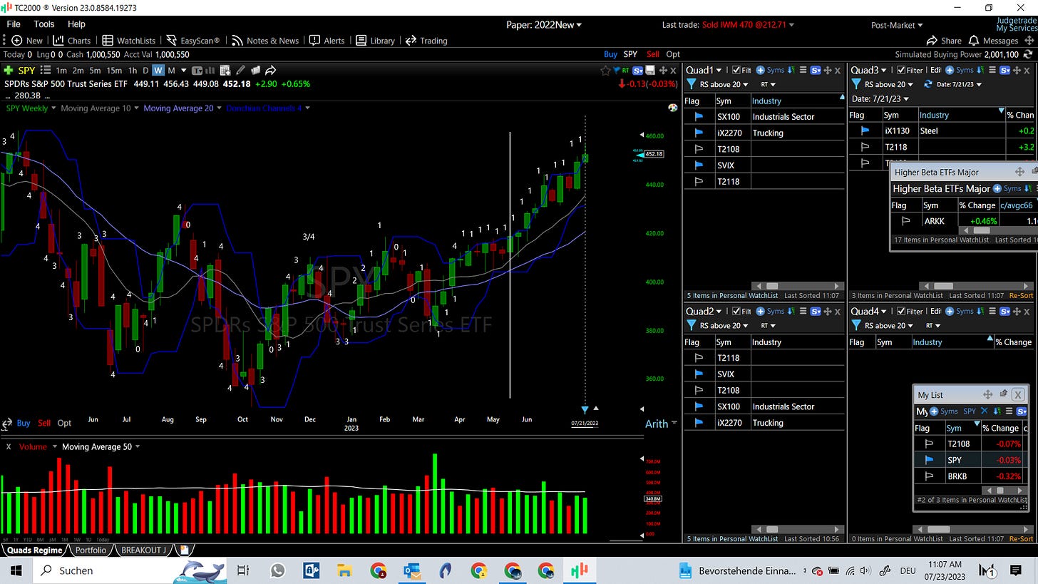Save chart with the floppy disk icon

tap(649, 70)
